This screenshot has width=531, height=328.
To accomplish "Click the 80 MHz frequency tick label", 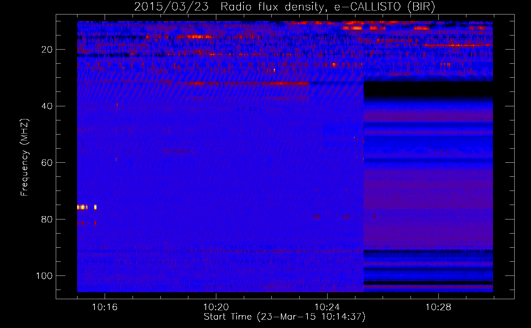I will tap(47, 219).
